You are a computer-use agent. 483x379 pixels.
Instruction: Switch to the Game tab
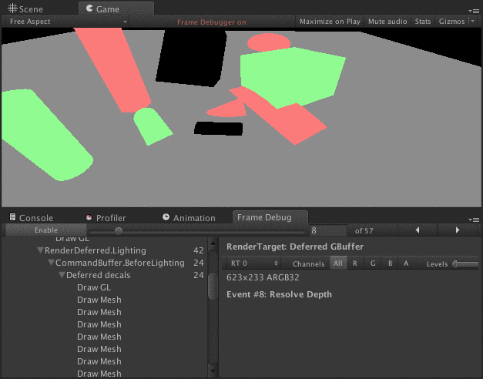116,8
